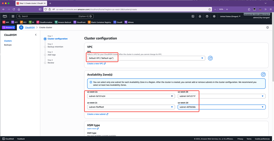The image size is (274, 141).
Task: Click the Create a new VPC link
Action: click(x=96, y=64)
